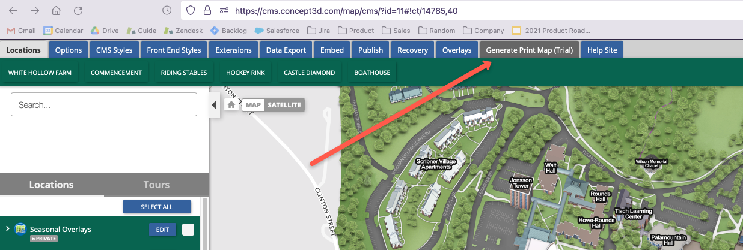Click the Wait Hall map label

551,168
